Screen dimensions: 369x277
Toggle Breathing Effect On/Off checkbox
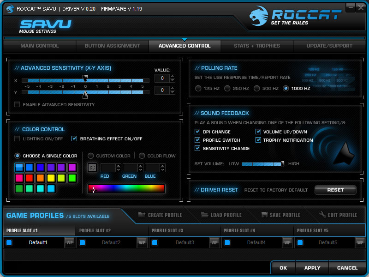point(74,138)
